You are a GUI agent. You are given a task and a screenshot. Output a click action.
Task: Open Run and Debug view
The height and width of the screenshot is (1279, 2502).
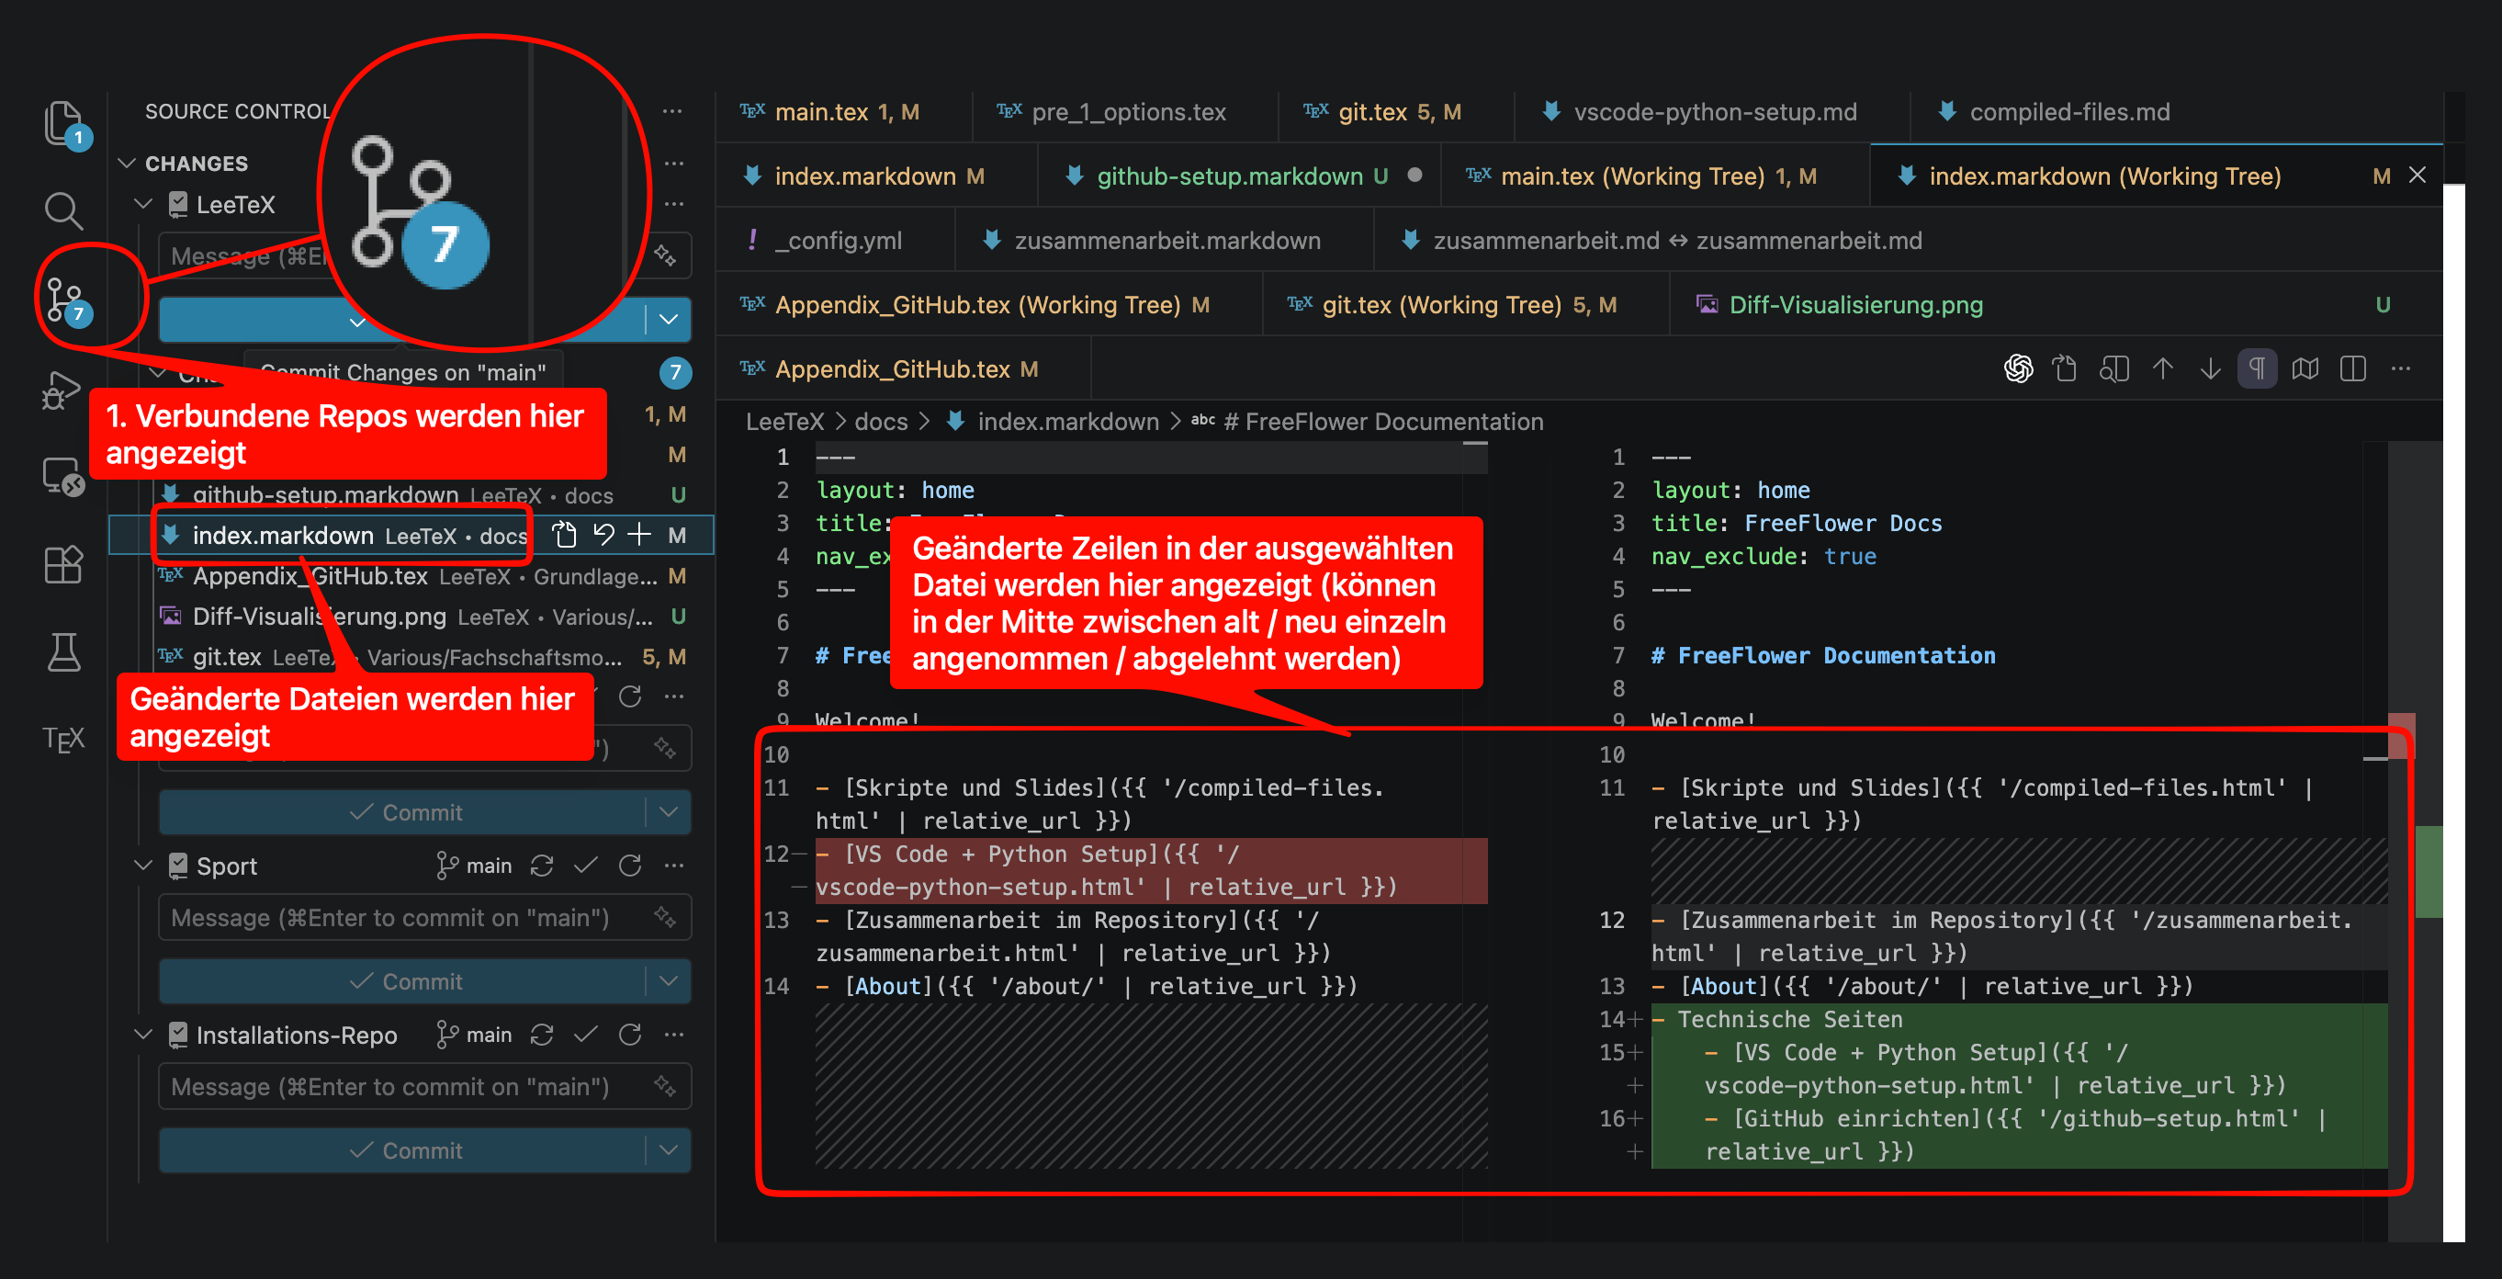pos(62,390)
